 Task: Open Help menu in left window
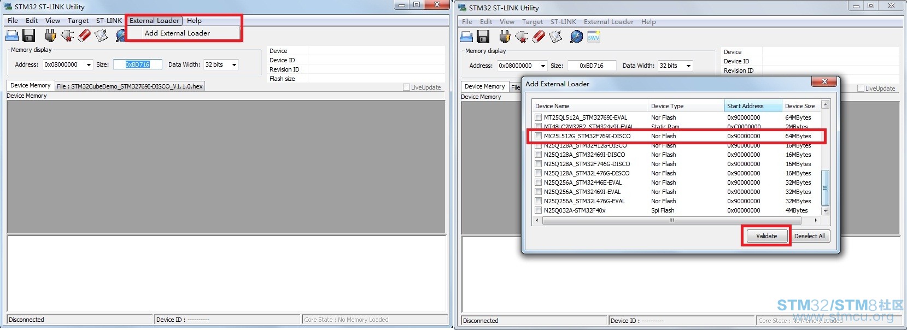click(x=194, y=21)
